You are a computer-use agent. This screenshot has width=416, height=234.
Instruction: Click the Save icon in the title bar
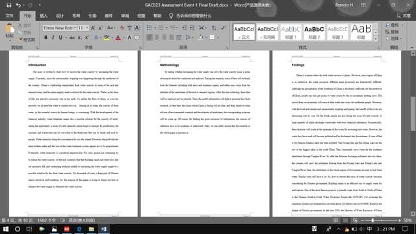(x=8, y=5)
